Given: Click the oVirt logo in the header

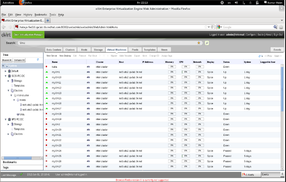Looking at the screenshot, I should [x=6, y=35].
